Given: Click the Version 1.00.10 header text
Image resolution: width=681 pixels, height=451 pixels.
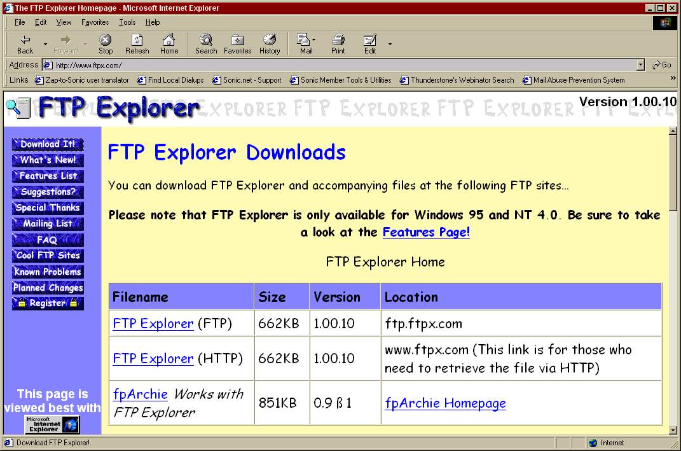Looking at the screenshot, I should 628,102.
